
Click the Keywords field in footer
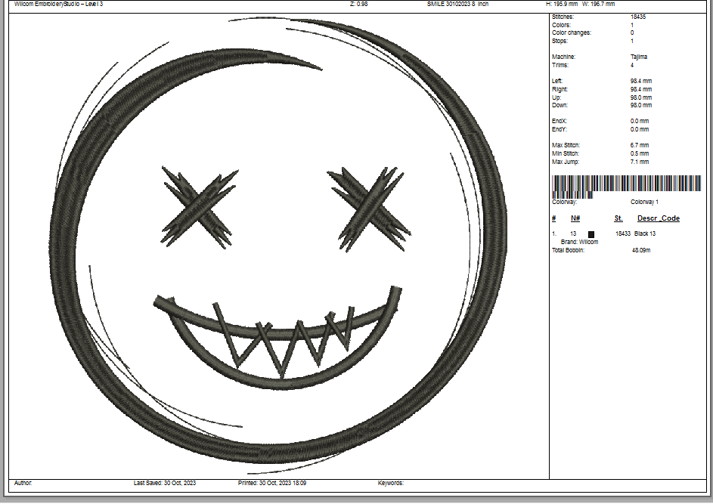tap(391, 483)
